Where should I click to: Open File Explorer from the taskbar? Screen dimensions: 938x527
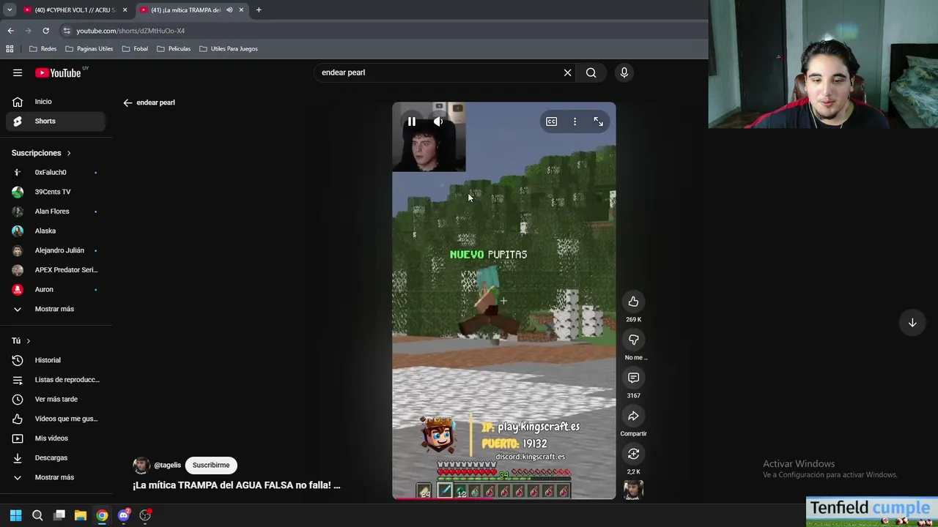pos(81,515)
